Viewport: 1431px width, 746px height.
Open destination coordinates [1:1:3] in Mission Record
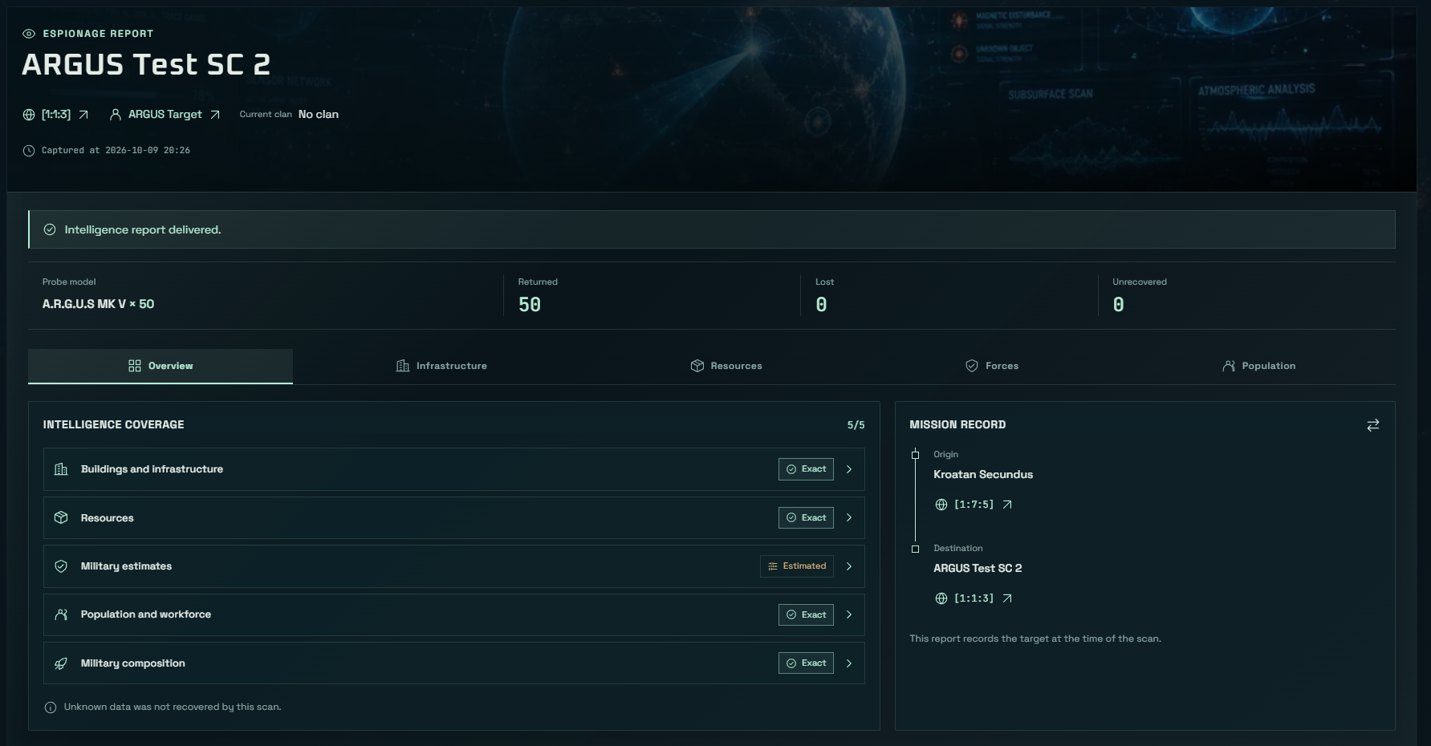[974, 598]
